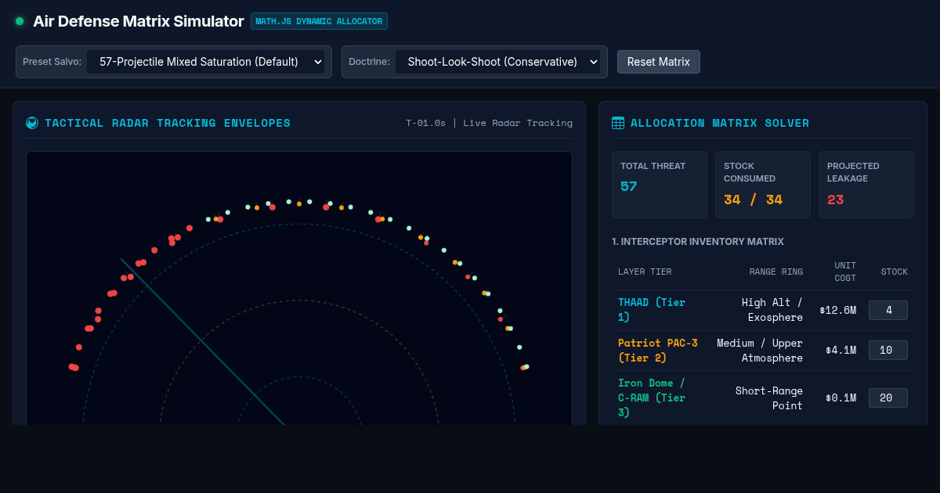
Task: Click the Range Ring column header
Action: pyautogui.click(x=776, y=272)
